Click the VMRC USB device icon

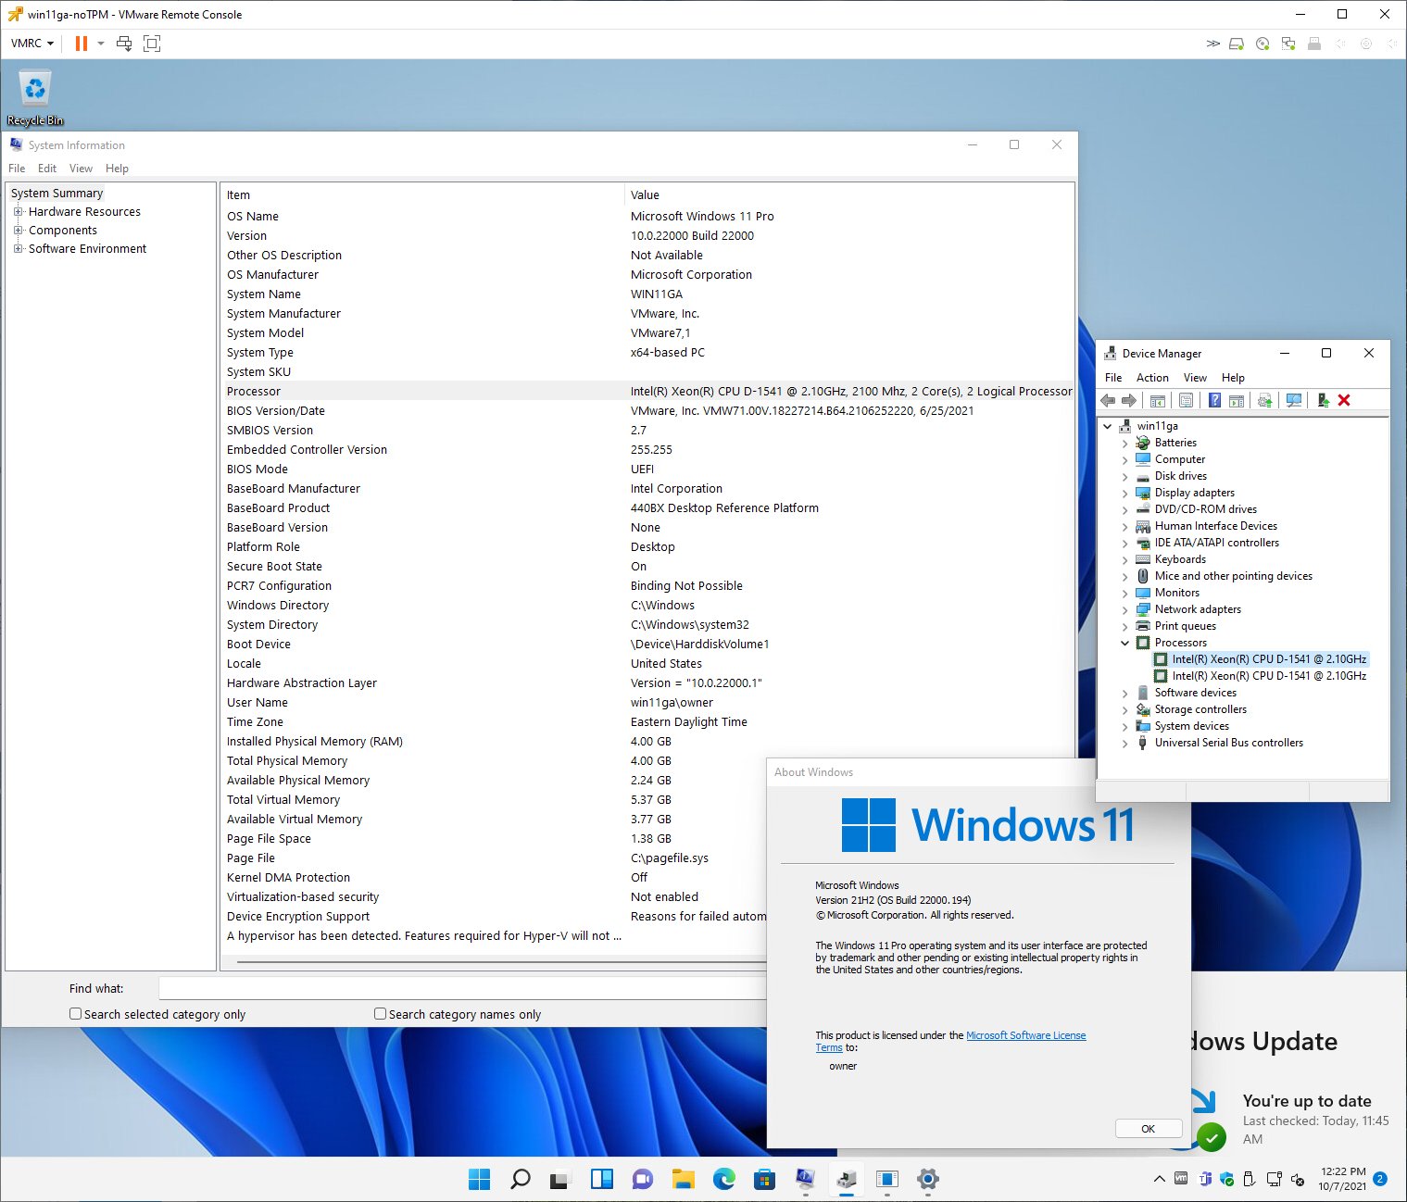(1314, 44)
